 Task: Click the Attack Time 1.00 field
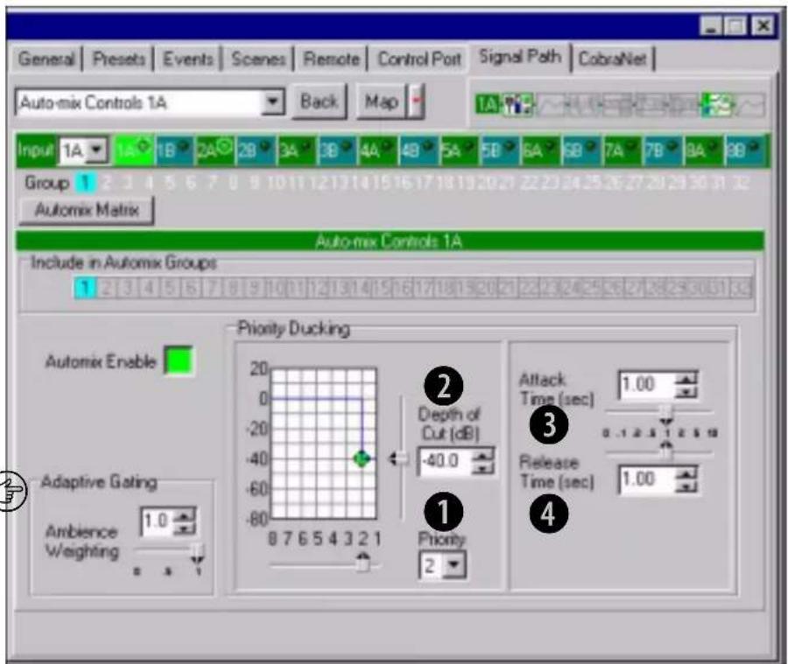(x=646, y=385)
